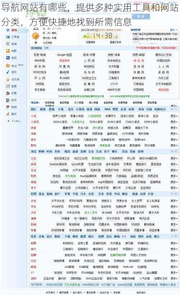Open the 工商银行 link in 银行 row
The image size is (180, 295).
[x=68, y=249]
